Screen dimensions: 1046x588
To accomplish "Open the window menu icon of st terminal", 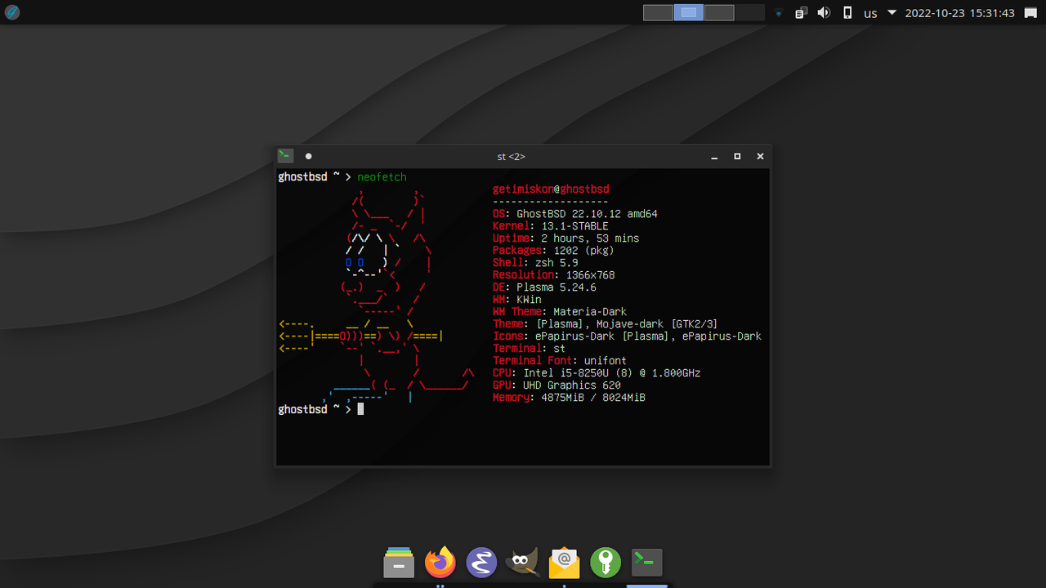I will click(x=285, y=156).
